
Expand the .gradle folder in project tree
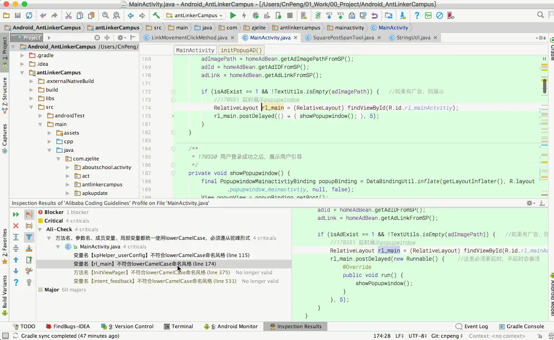22,55
